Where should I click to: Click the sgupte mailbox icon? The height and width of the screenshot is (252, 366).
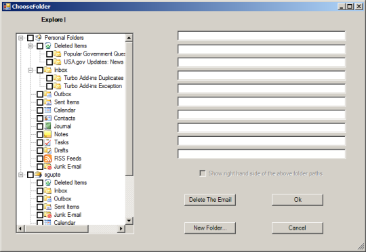38,175
